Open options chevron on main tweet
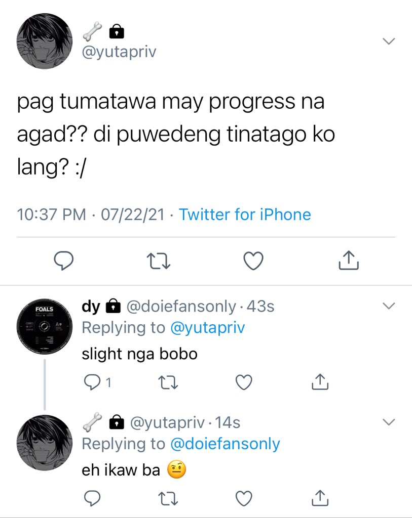Viewport: 412px width, 518px height. pyautogui.click(x=389, y=41)
